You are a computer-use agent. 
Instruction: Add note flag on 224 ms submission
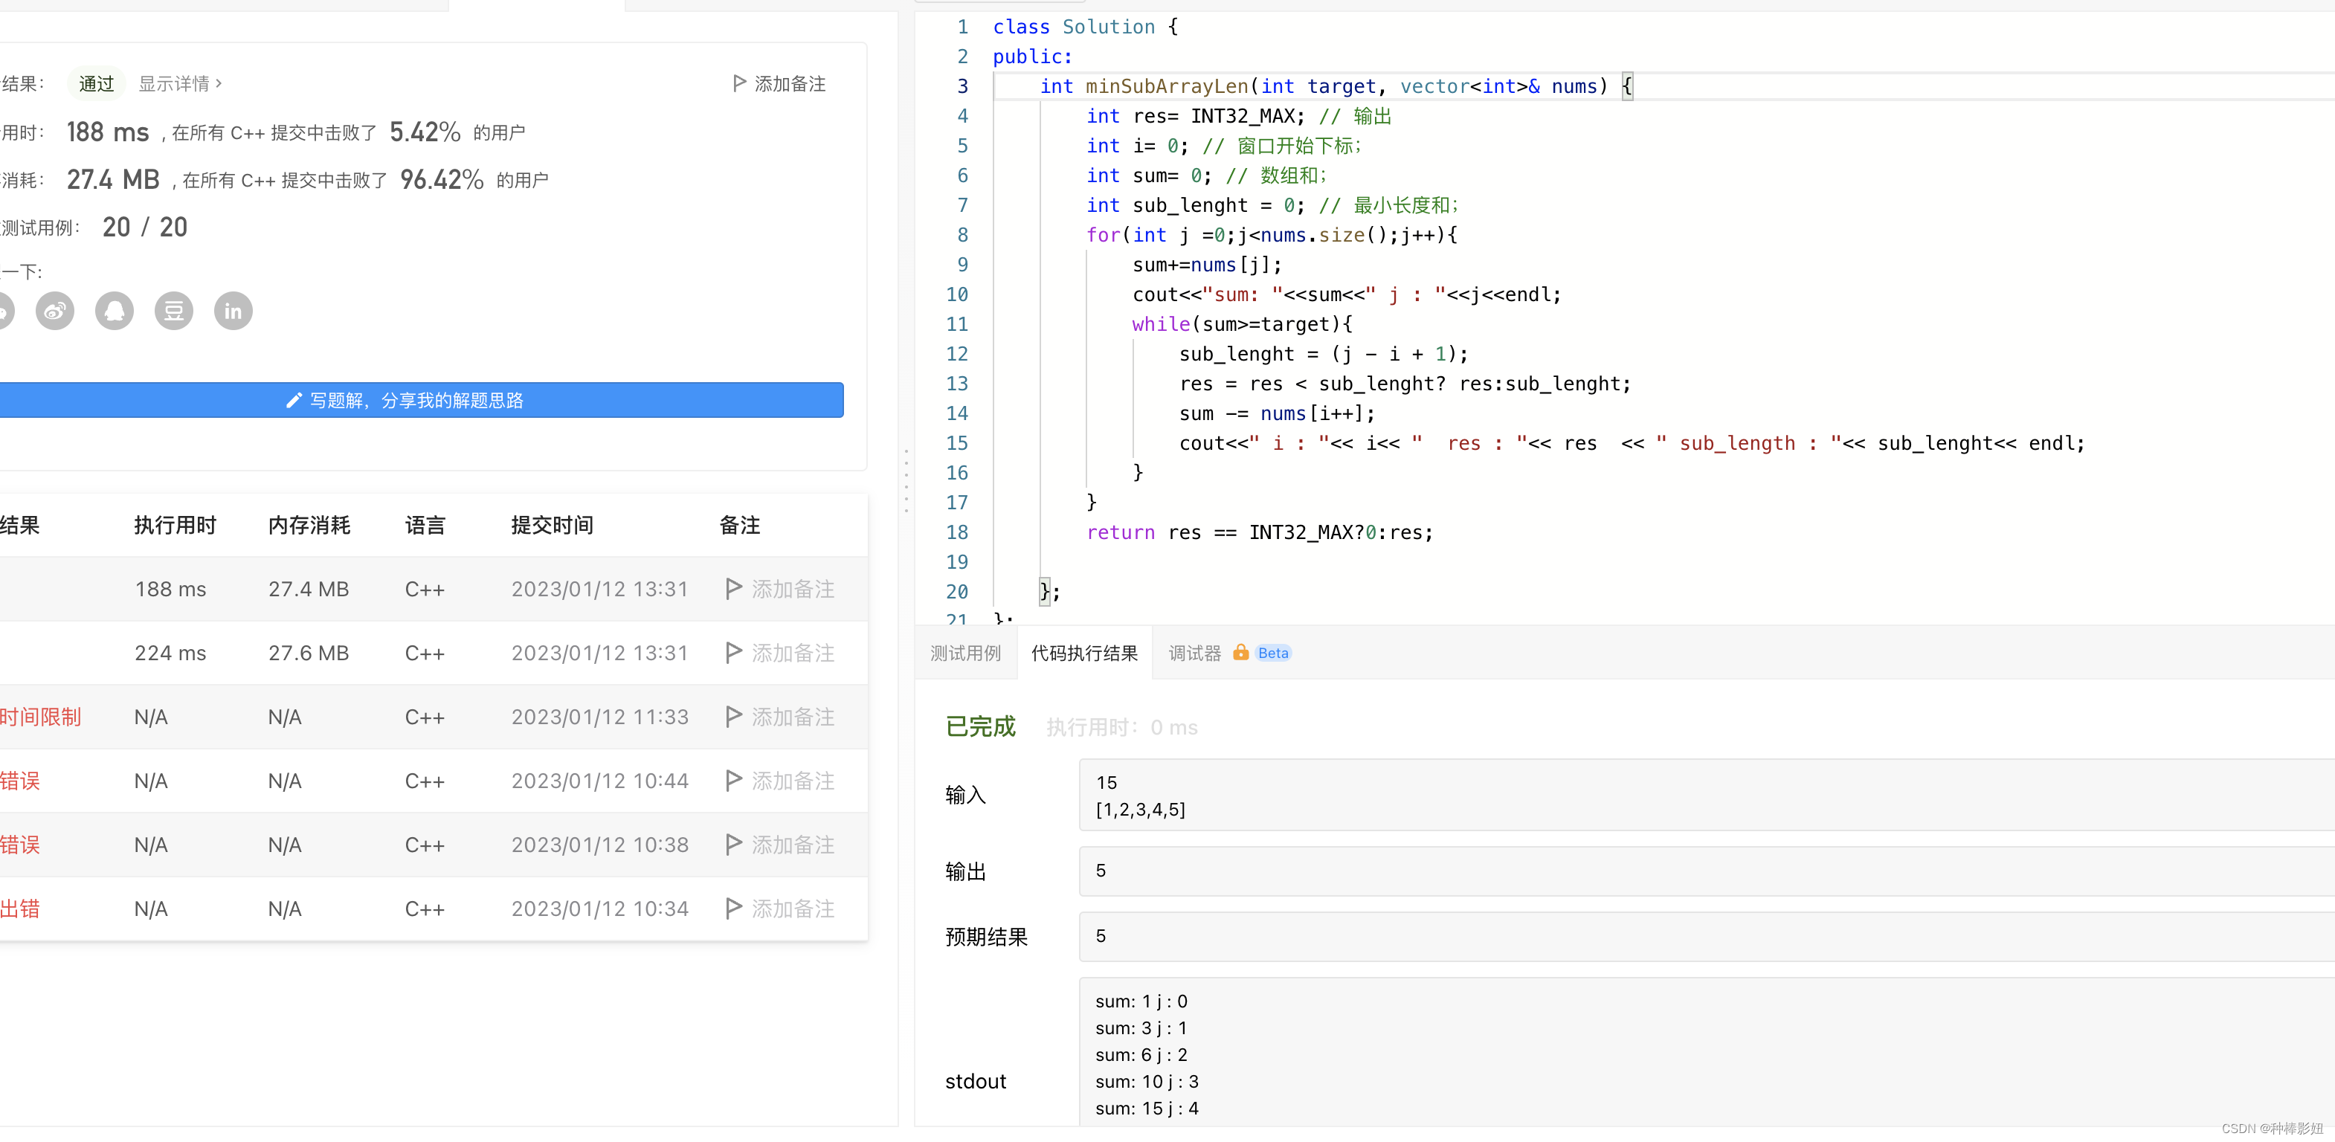tap(779, 653)
